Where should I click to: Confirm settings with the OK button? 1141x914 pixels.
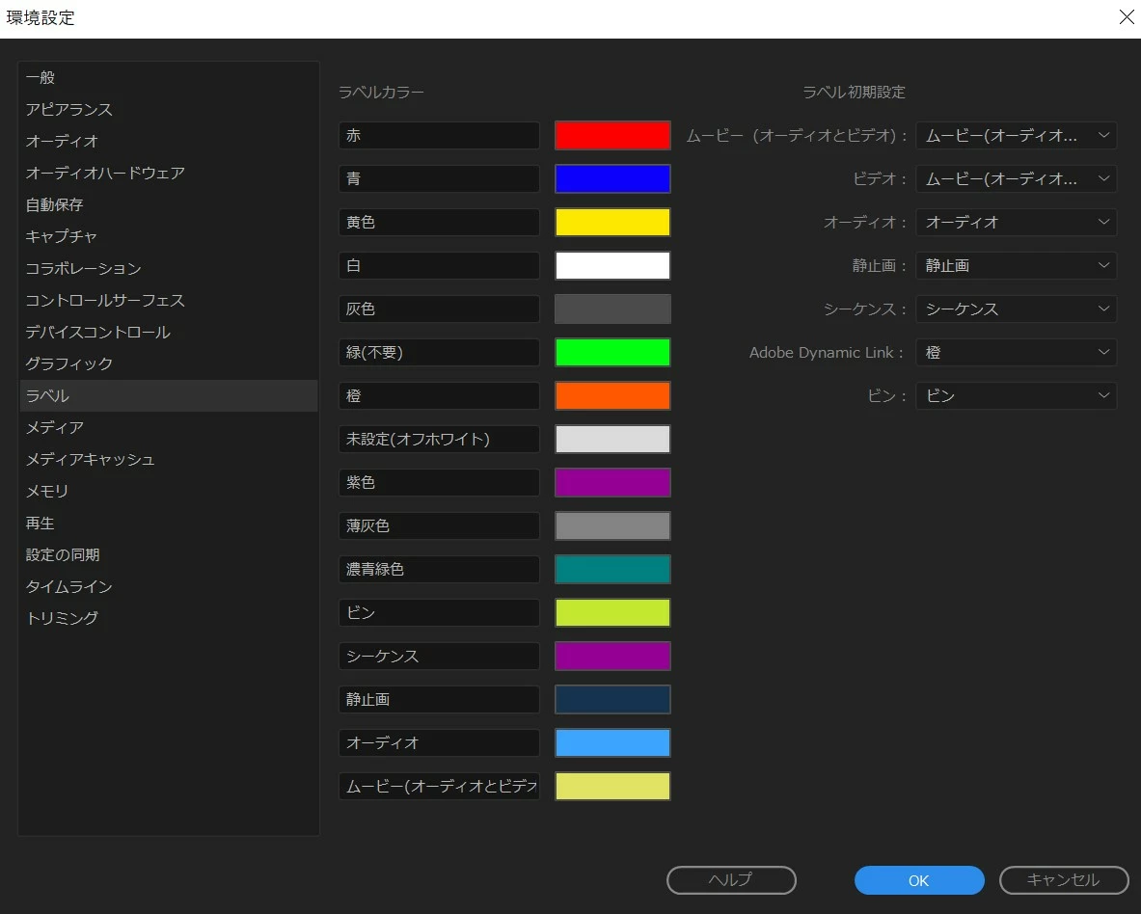click(x=919, y=880)
